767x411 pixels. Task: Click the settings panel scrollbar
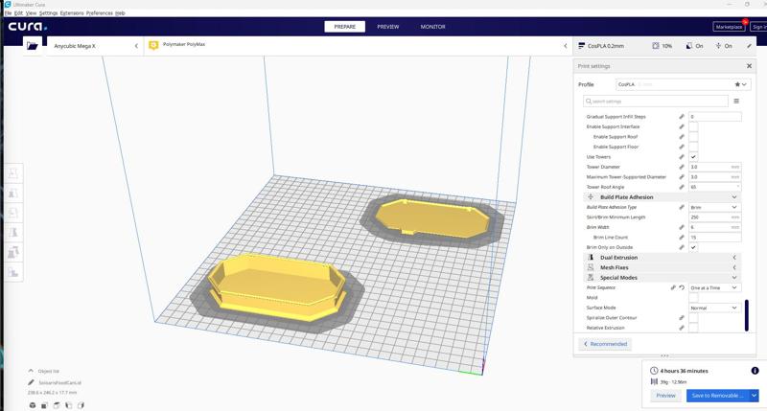coord(747,316)
